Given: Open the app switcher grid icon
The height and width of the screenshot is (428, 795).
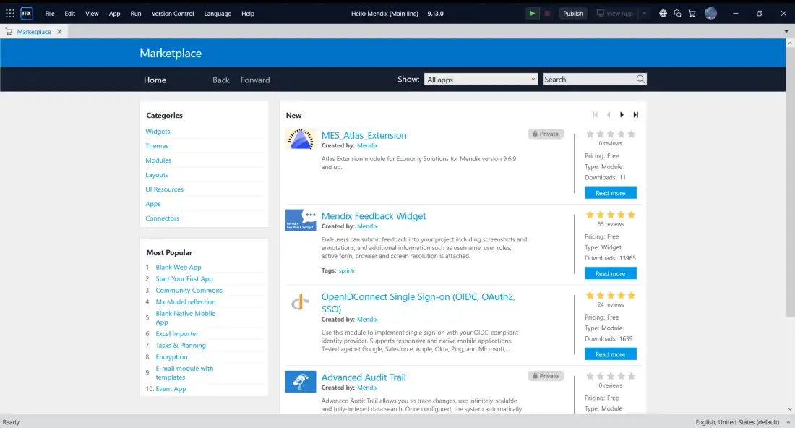Looking at the screenshot, I should point(10,14).
